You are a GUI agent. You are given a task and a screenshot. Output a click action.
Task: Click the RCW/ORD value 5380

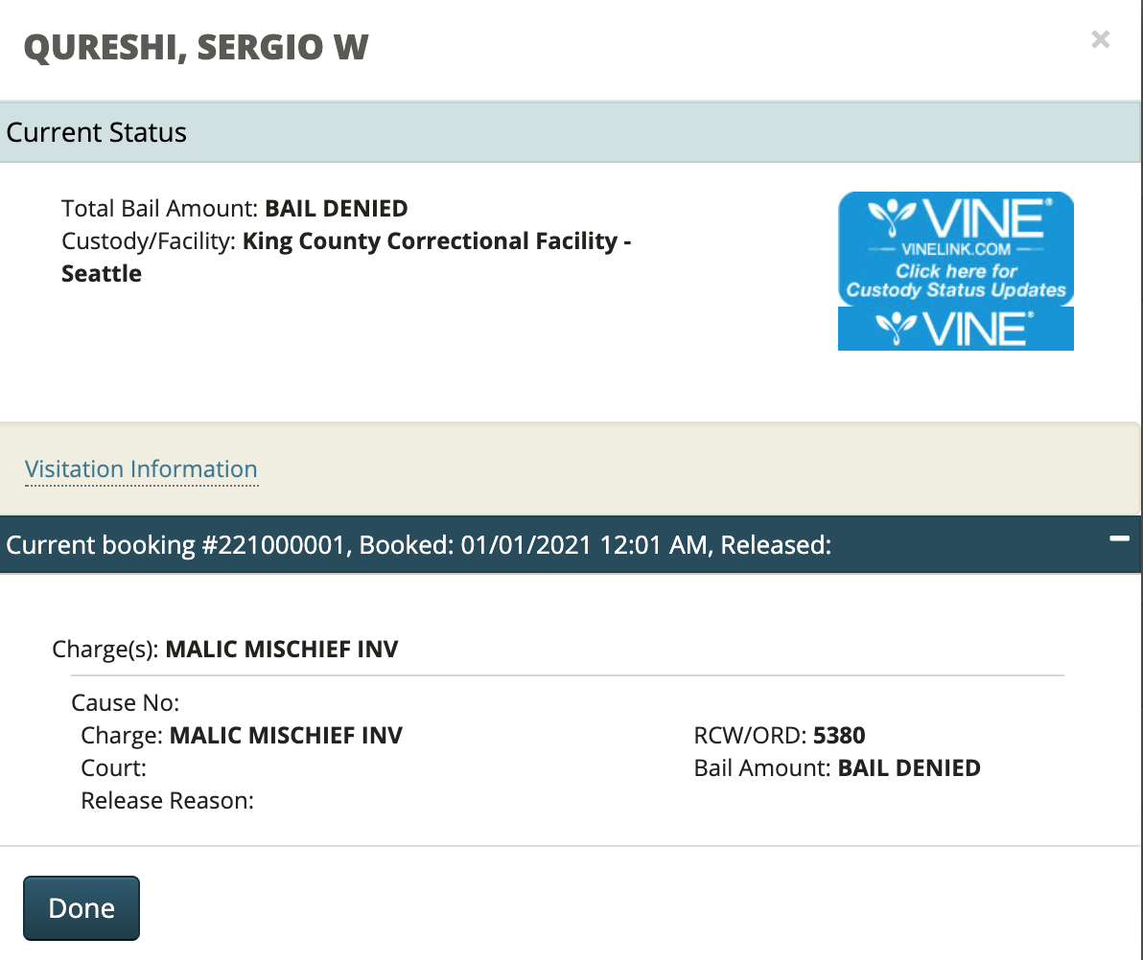point(839,736)
